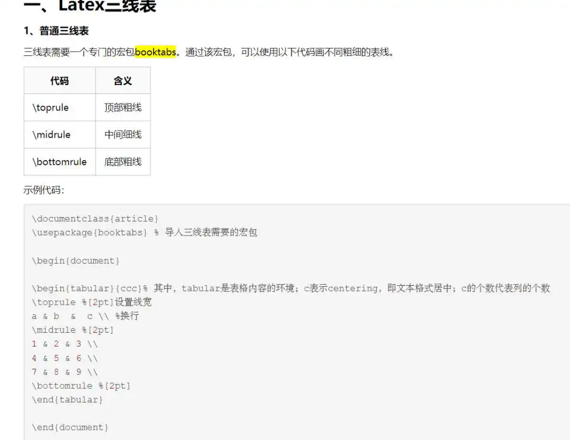The image size is (570, 440).
Task: Click the comment '导入三线表需要的宏包'
Action: pyautogui.click(x=211, y=232)
